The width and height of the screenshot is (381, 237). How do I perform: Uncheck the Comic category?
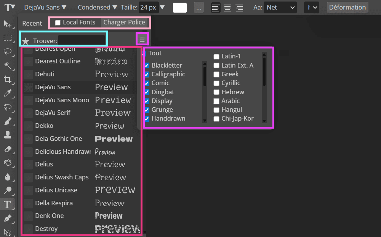[x=147, y=83]
